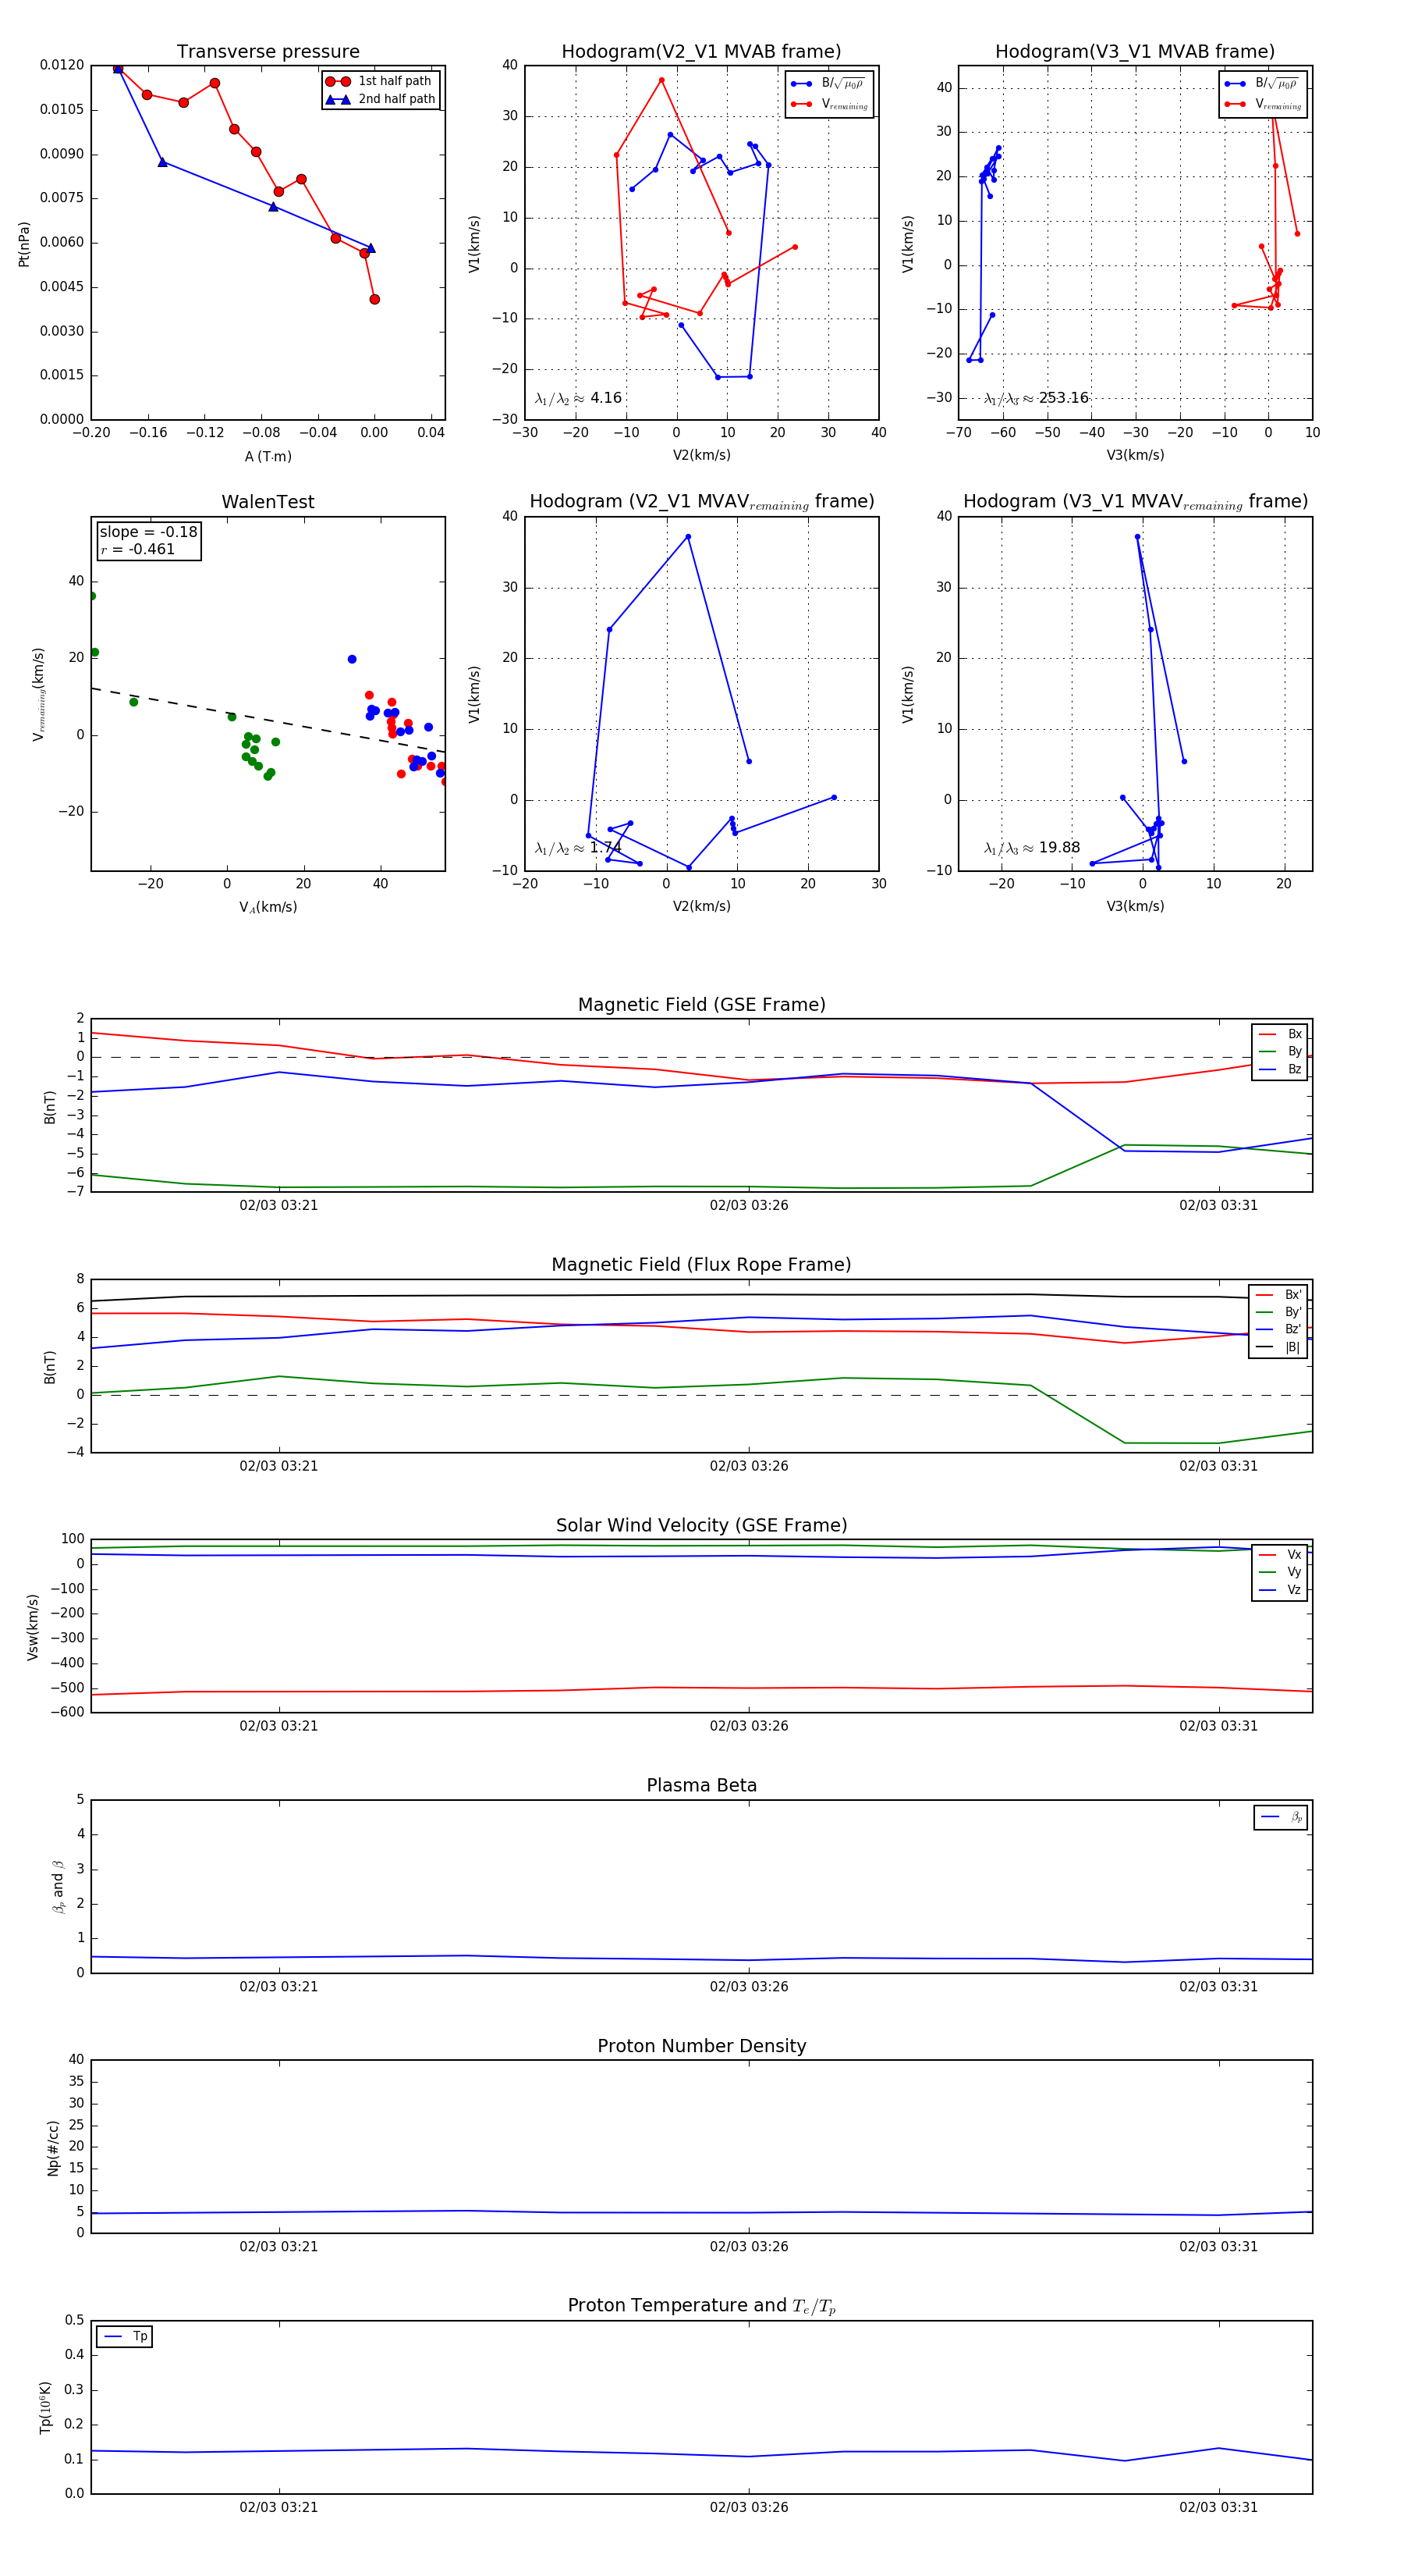Click the "Magnetic Field (Flux Rope Frame)" title

(701, 1265)
